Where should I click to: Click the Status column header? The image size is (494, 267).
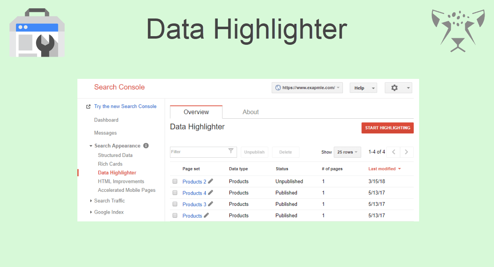[282, 169]
